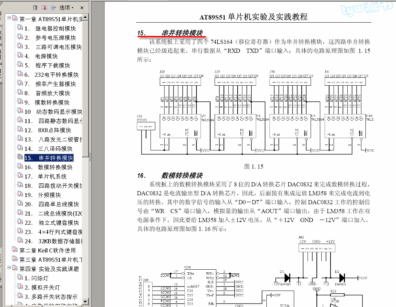Viewport: 396px width, 307px height.
Task: Open the 2. 模拟开关灯 bookmark
Action: 43,287
